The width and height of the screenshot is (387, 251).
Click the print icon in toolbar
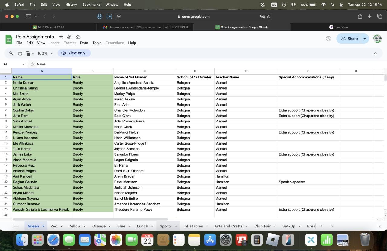[20, 53]
